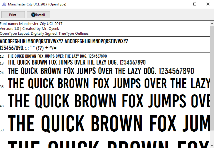Click the '24' size label
Viewport: 214px width, 148px height.
click(x=2, y=73)
